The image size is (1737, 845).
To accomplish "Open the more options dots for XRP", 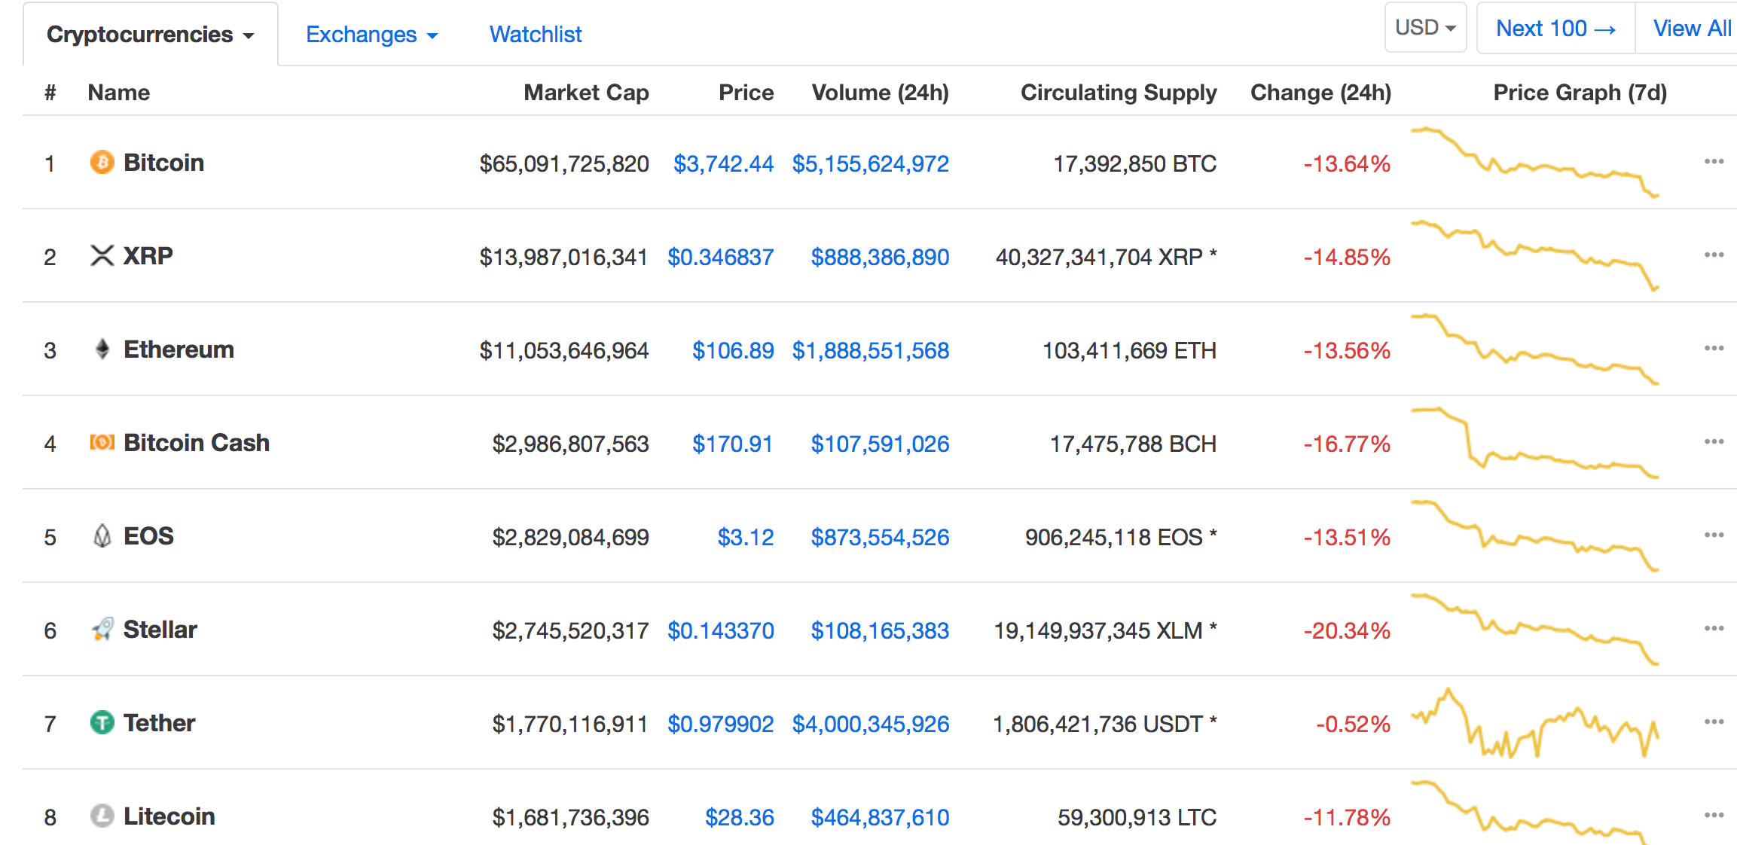I will tap(1714, 255).
